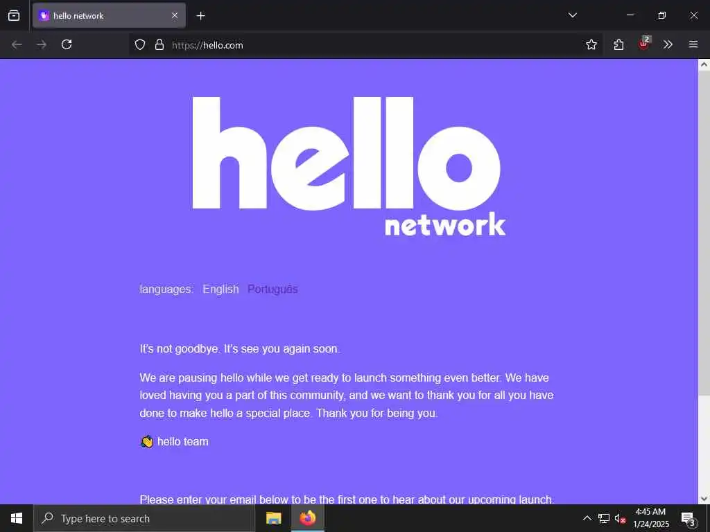Minimize the Firefox window

point(630,15)
